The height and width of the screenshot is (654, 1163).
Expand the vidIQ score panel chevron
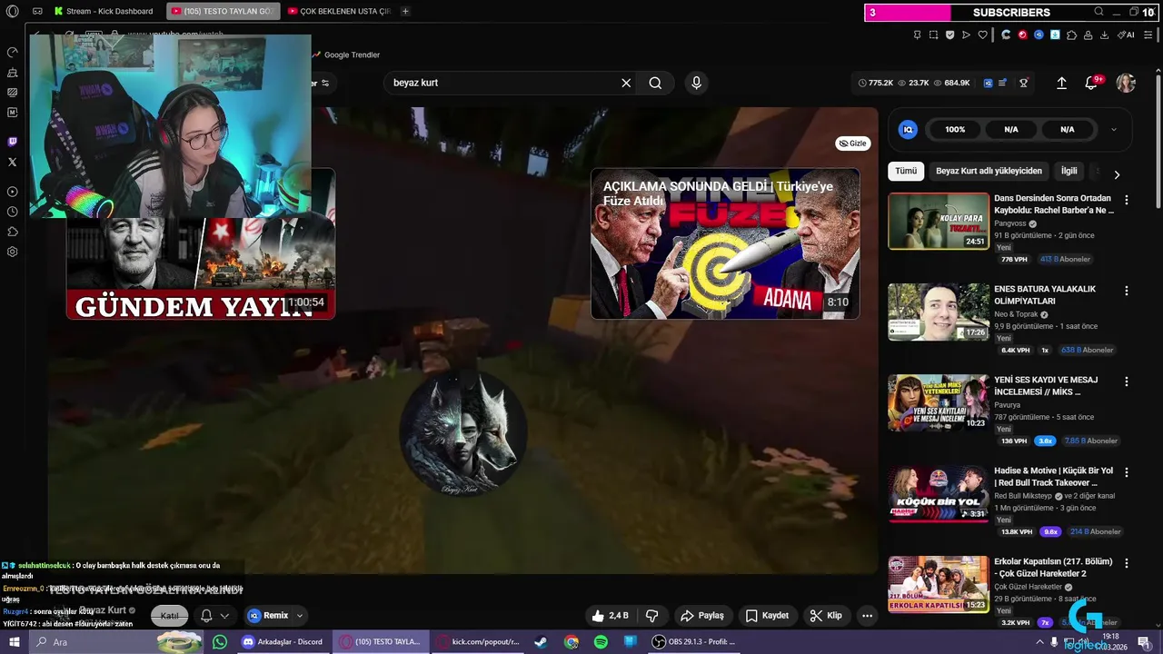[x=1113, y=129]
